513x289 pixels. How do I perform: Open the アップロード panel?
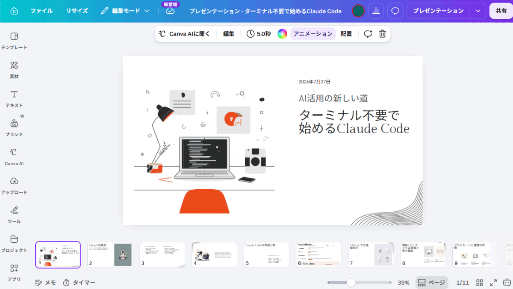click(14, 186)
